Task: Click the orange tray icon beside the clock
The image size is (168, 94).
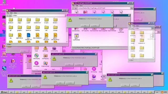Action: 162,92
